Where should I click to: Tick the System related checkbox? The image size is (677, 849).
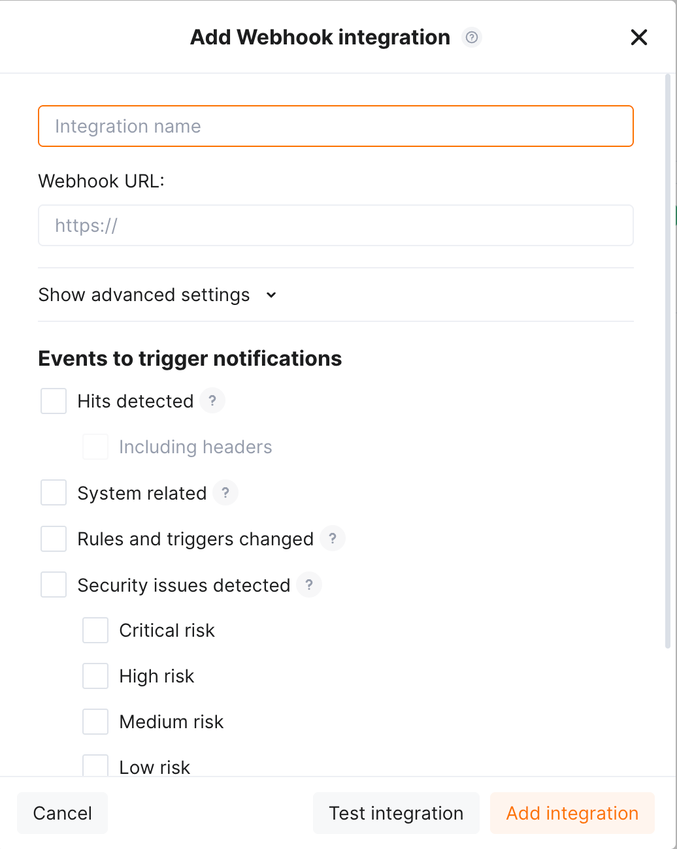click(54, 493)
